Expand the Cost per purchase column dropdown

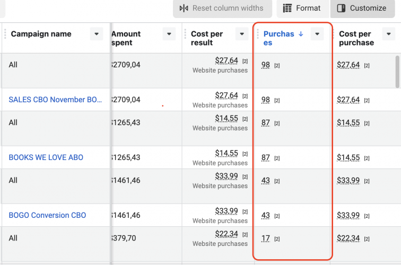pyautogui.click(x=389, y=34)
